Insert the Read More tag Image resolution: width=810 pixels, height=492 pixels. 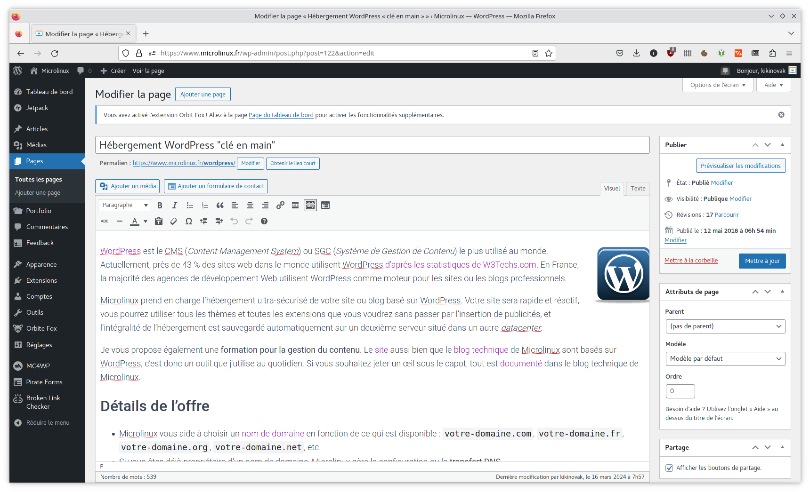point(295,205)
